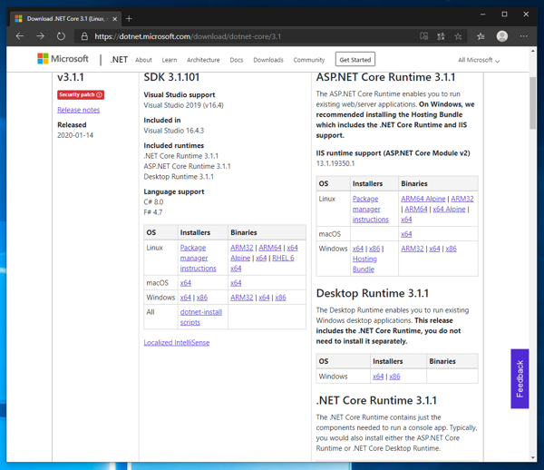Screen dimensions: 544x470
Task: Download SDK macOS x64 binary
Action: (x=236, y=283)
